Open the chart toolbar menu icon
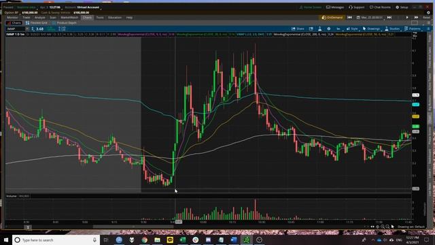This screenshot has height=245, width=435. click(428, 29)
